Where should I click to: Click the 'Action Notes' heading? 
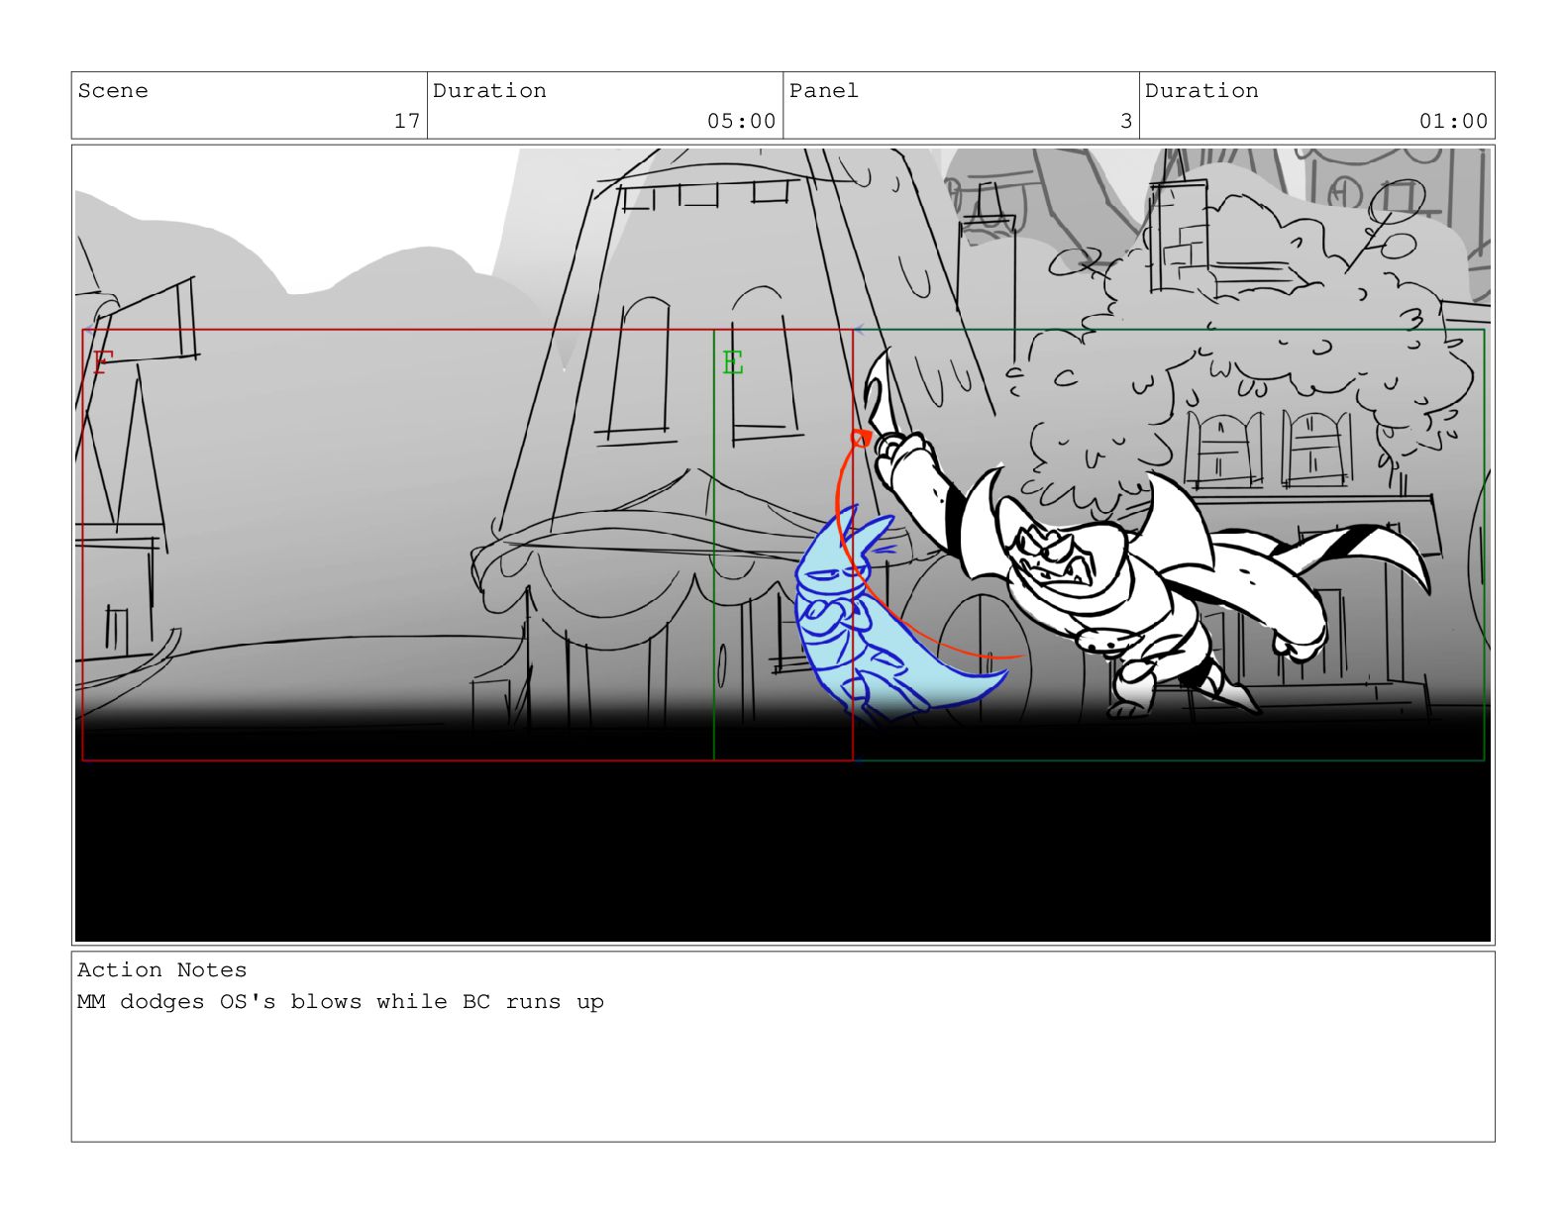[x=162, y=970]
